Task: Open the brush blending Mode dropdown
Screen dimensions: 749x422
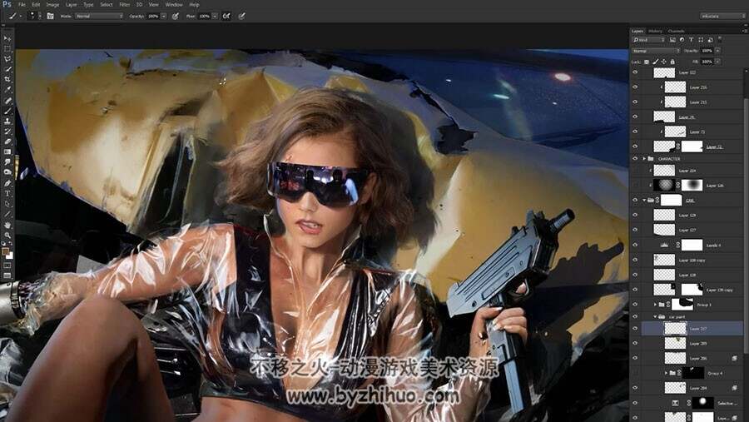Action: click(x=99, y=16)
